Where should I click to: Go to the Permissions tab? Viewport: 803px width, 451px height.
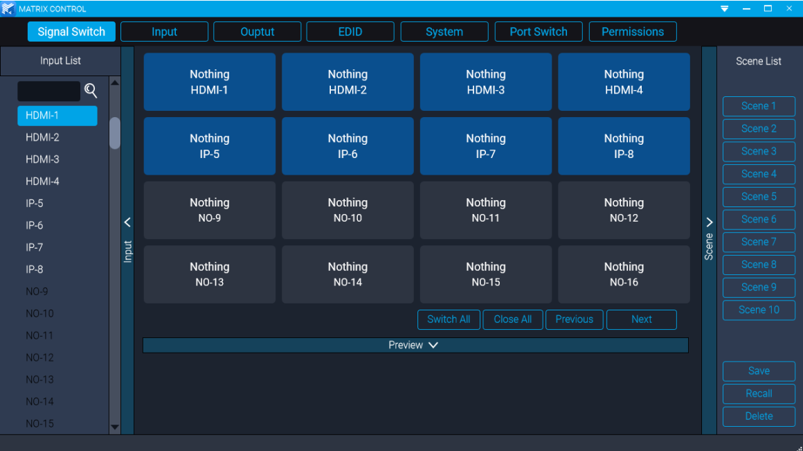pyautogui.click(x=632, y=32)
